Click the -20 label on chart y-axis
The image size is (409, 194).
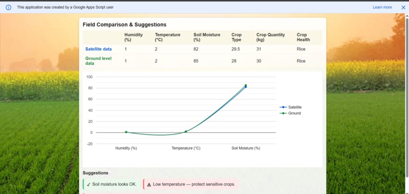pos(89,144)
